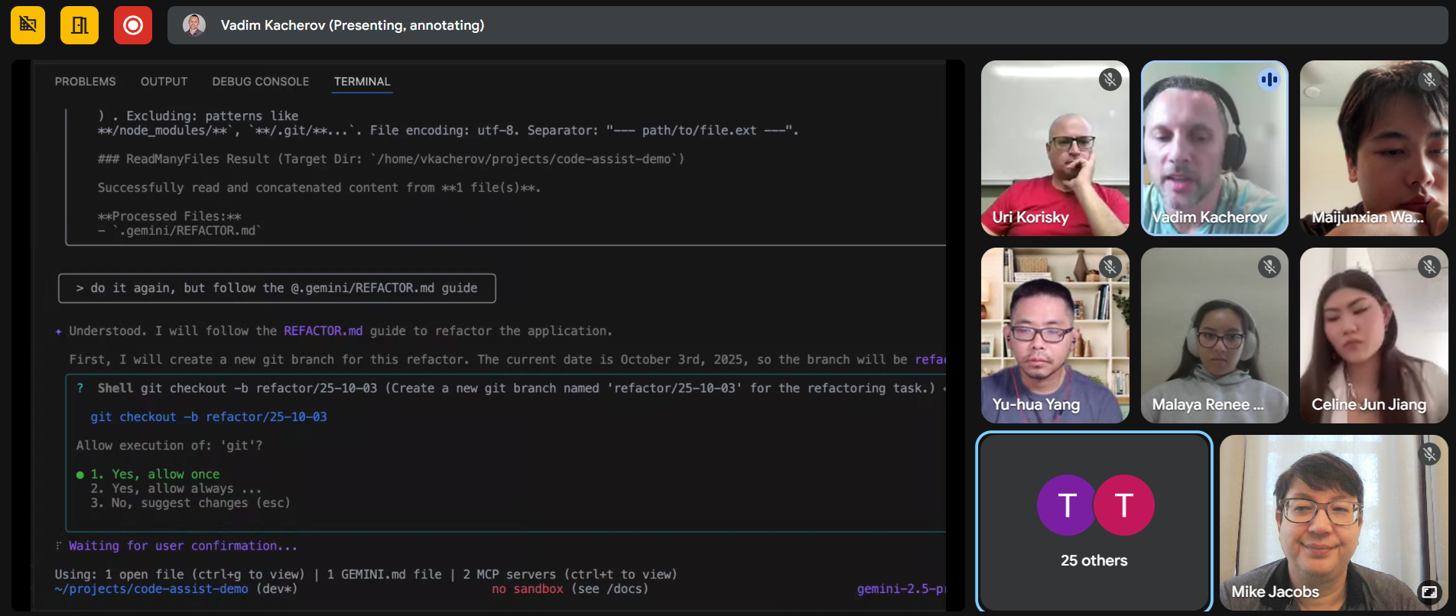This screenshot has height=616, width=1456.
Task: Click muted mic icon on Celine Jun Jiang tile
Action: (x=1429, y=267)
